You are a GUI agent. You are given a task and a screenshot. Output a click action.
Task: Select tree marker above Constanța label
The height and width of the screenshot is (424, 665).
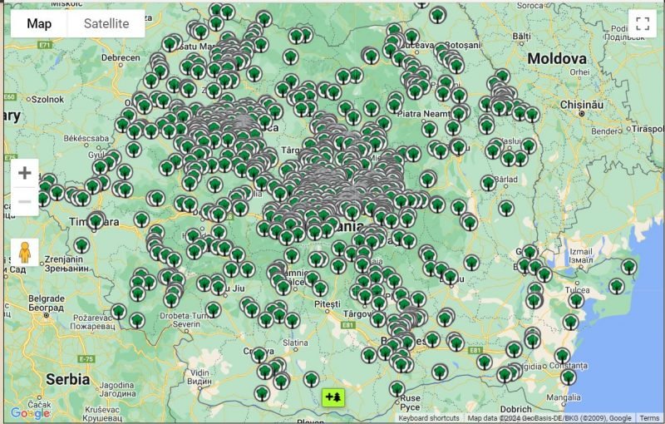(563, 356)
